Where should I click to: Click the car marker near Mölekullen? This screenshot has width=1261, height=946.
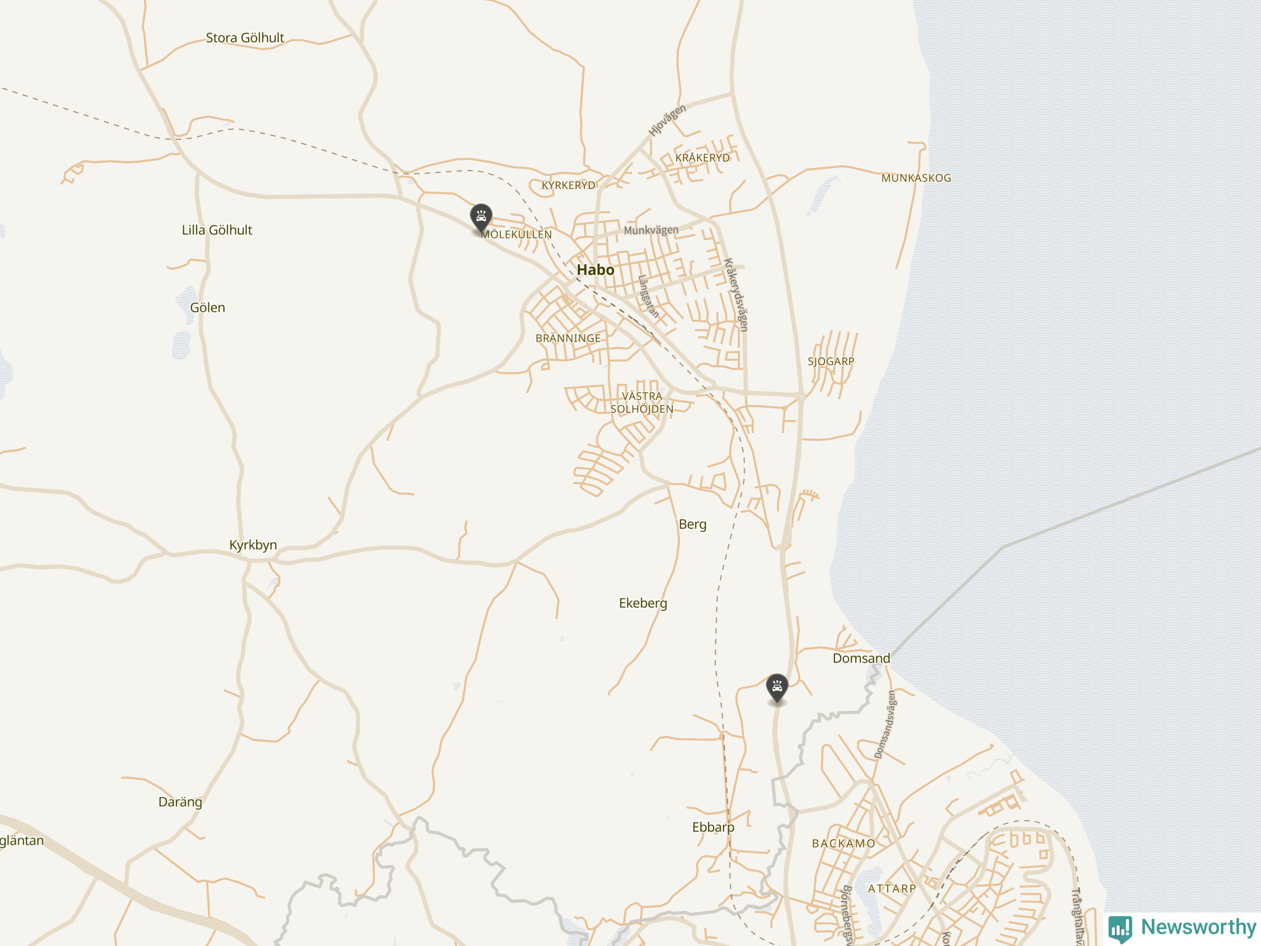pyautogui.click(x=481, y=217)
